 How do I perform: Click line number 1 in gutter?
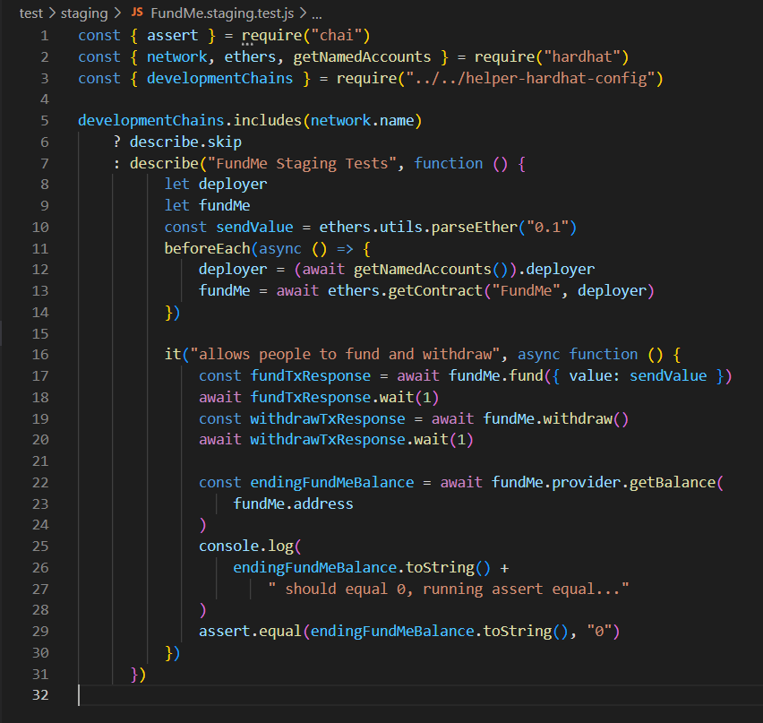(45, 36)
